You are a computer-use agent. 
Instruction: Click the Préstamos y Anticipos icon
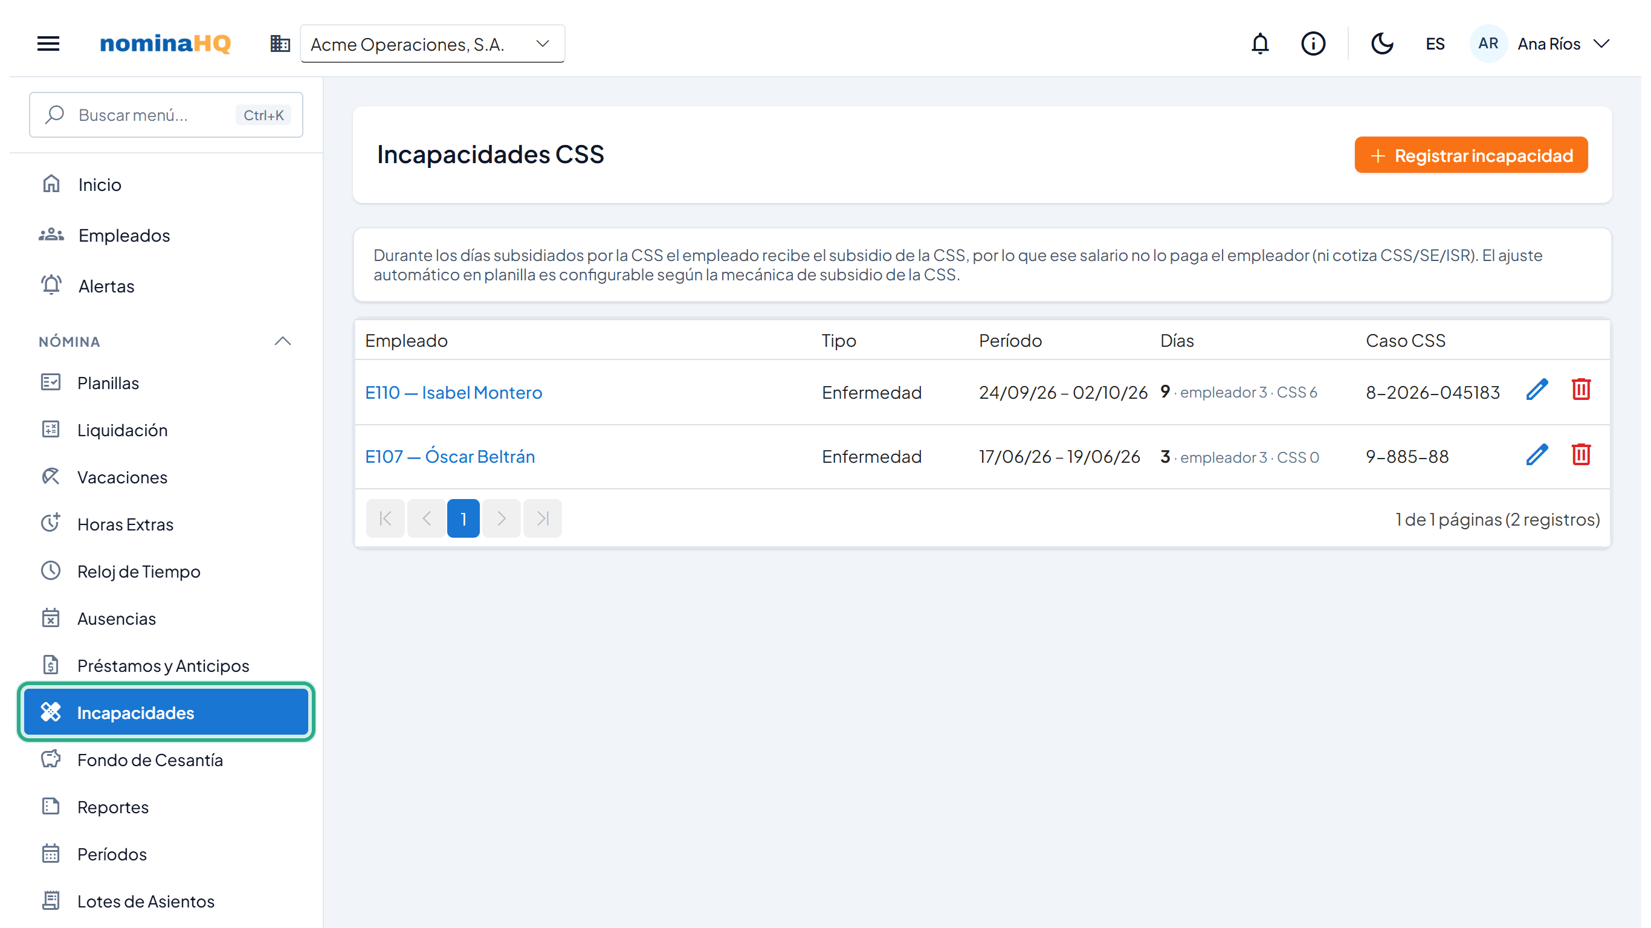[x=51, y=665]
